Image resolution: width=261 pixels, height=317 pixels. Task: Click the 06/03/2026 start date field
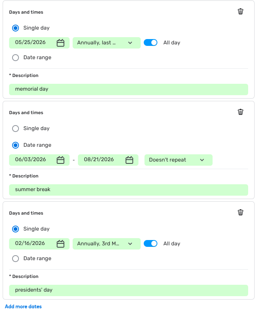(32, 160)
